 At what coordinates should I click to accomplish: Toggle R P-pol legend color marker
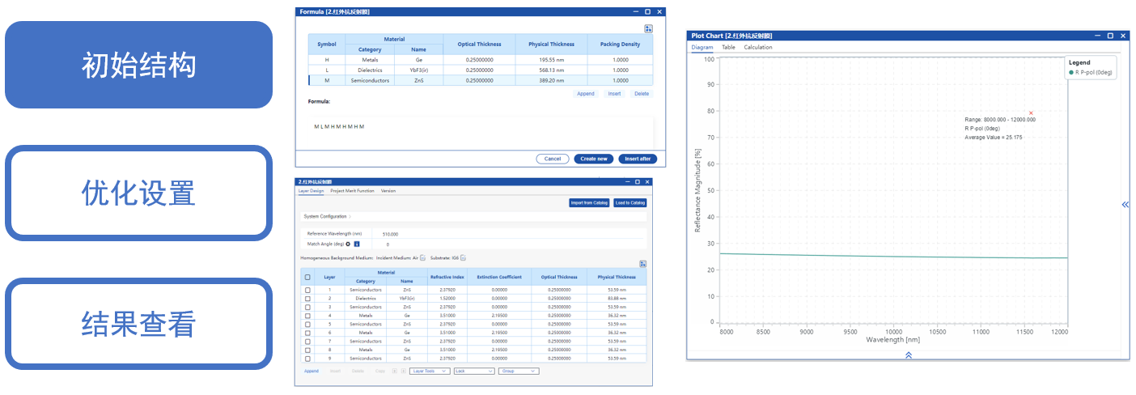[1071, 72]
